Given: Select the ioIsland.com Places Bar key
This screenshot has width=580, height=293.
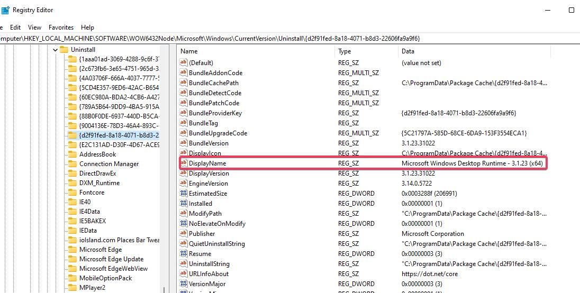Looking at the screenshot, I should (119, 240).
